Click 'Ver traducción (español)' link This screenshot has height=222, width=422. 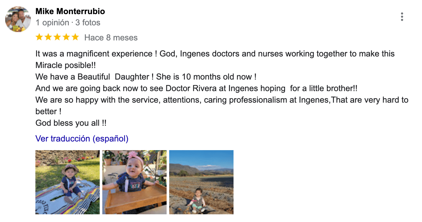pyautogui.click(x=82, y=139)
